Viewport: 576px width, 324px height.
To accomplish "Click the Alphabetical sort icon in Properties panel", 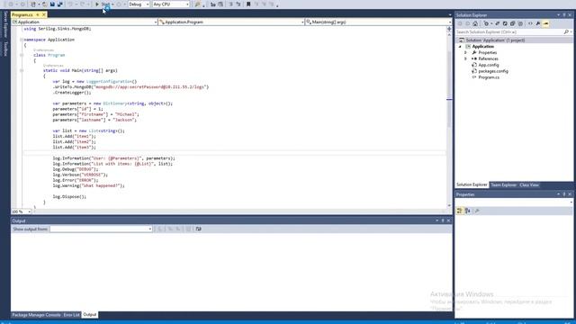I will point(468,211).
